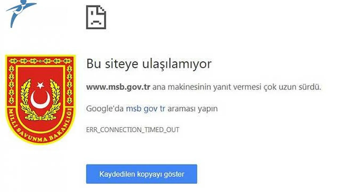Click the ERR_CONNECTION_TIMED_OUT error code
The width and height of the screenshot is (341, 192).
(x=133, y=130)
